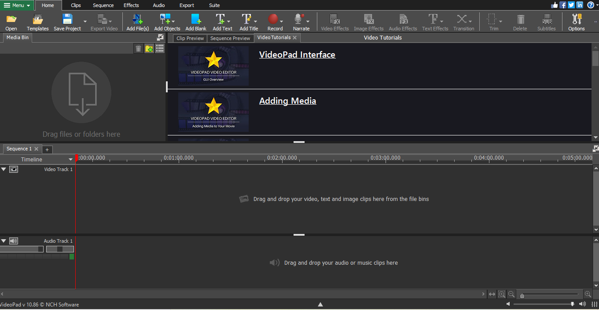The image size is (599, 310).
Task: Click the timeline zoom out magnifier
Action: coord(511,294)
